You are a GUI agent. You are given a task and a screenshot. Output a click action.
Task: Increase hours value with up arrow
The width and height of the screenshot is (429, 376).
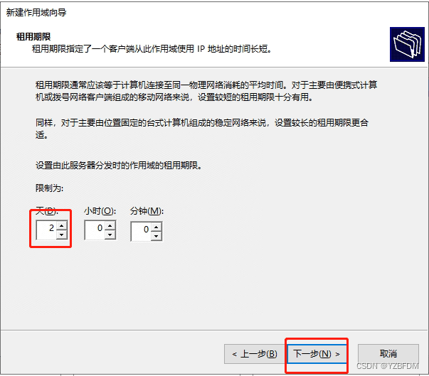[x=110, y=226]
